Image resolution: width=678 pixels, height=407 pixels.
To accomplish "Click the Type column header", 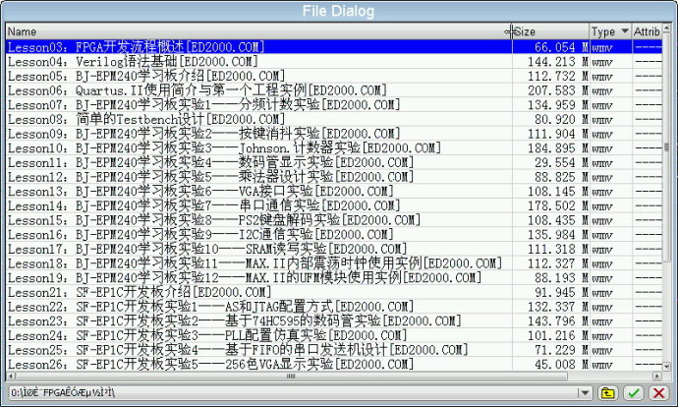I will pos(610,31).
